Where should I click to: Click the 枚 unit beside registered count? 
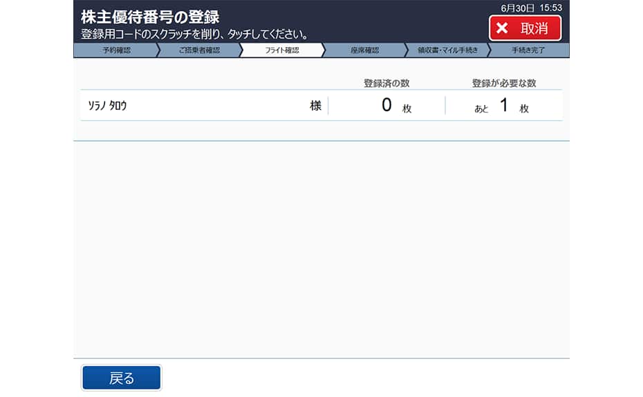click(407, 109)
